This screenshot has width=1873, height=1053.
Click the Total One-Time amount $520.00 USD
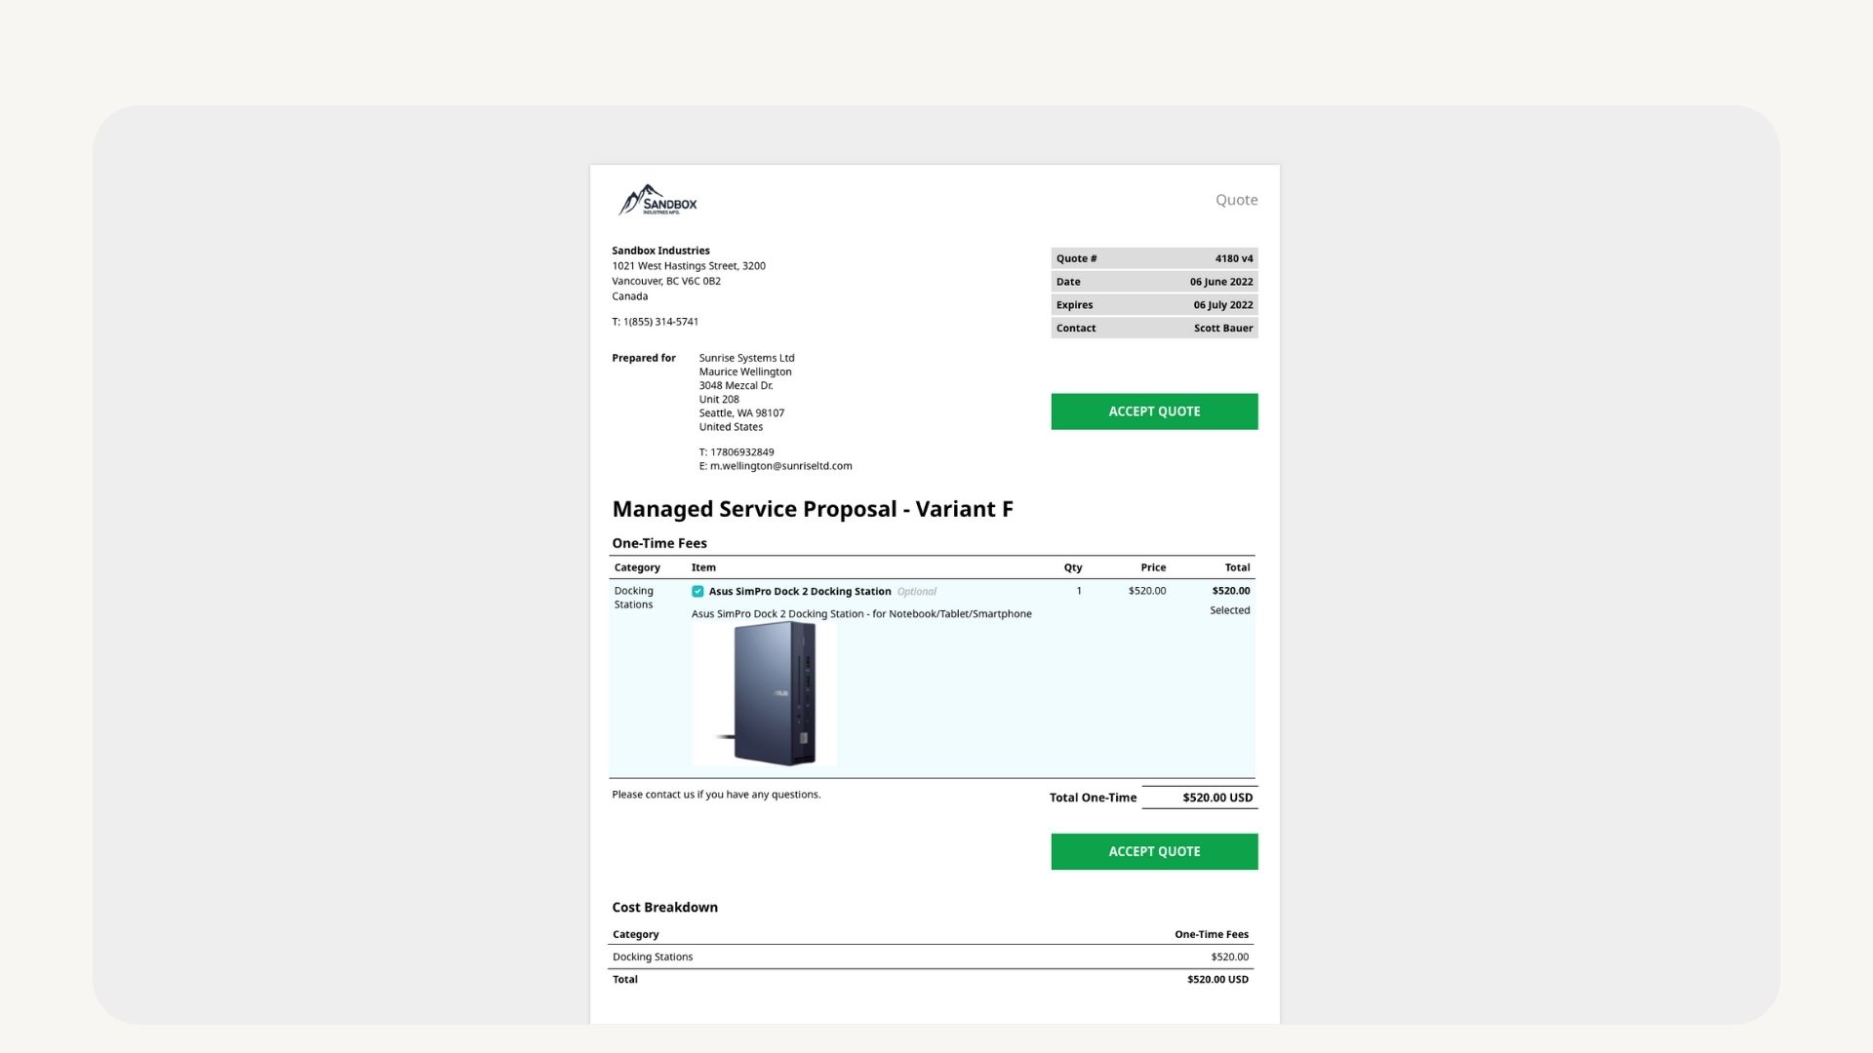(x=1216, y=798)
